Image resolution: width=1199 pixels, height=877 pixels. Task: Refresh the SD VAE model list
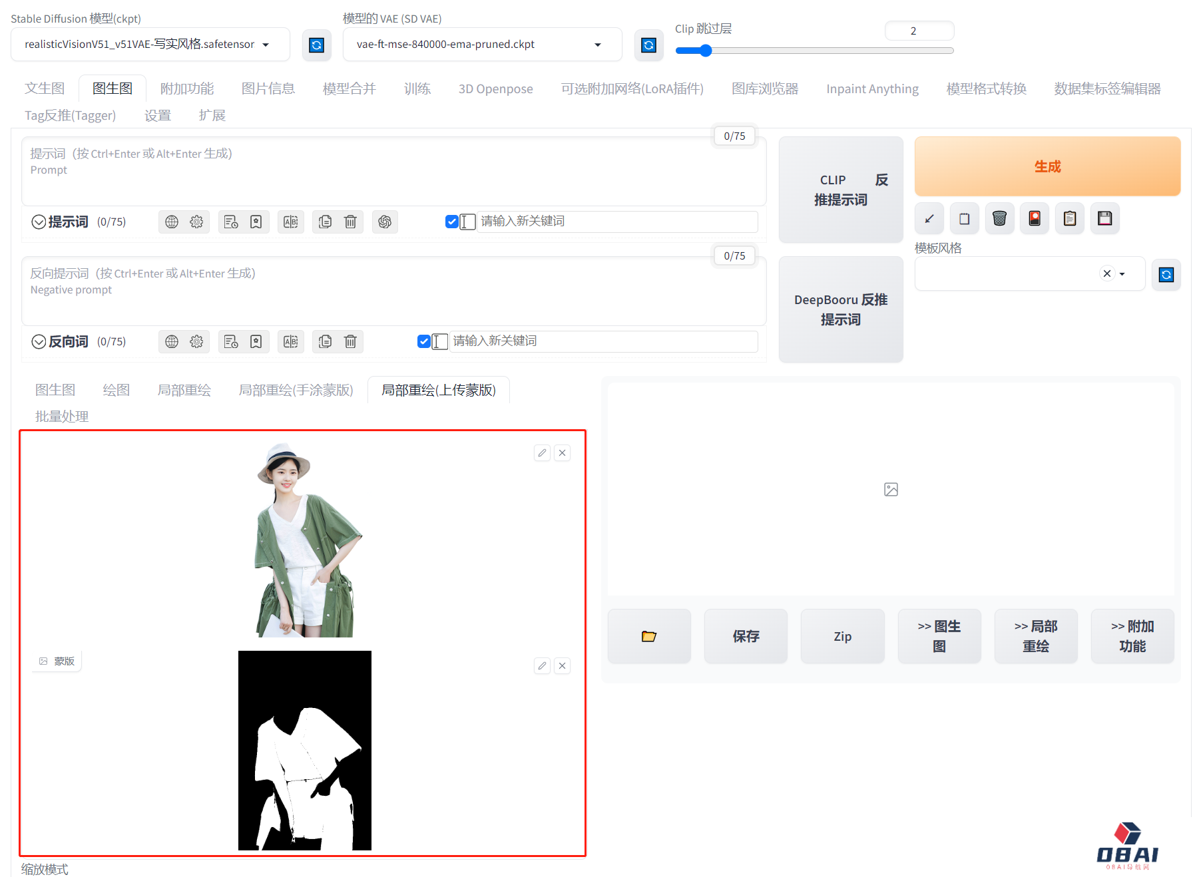pos(648,45)
